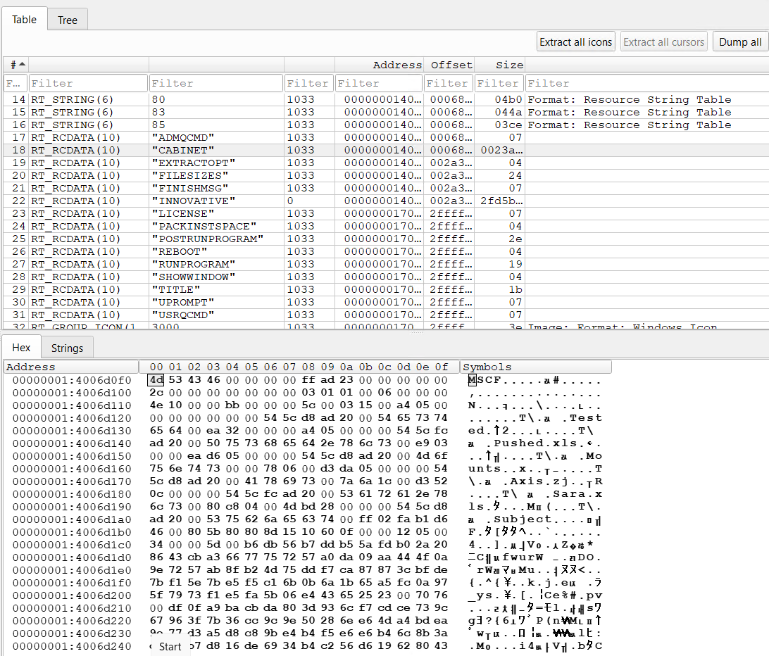Click the Extract all cursors button

pyautogui.click(x=663, y=41)
